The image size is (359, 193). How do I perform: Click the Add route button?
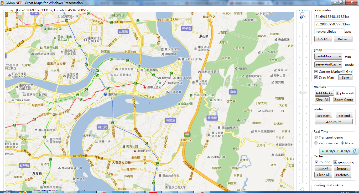pos(334,122)
